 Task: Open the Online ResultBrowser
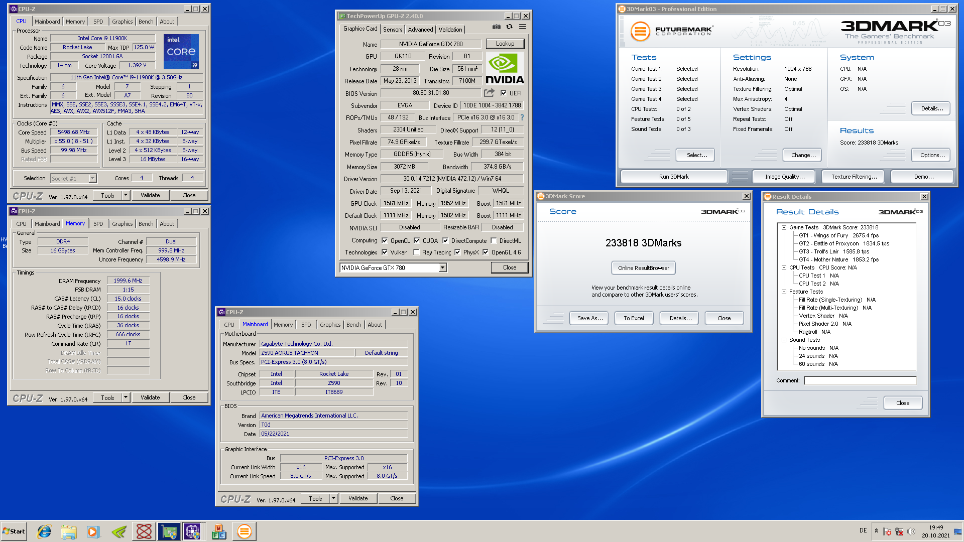click(x=644, y=268)
